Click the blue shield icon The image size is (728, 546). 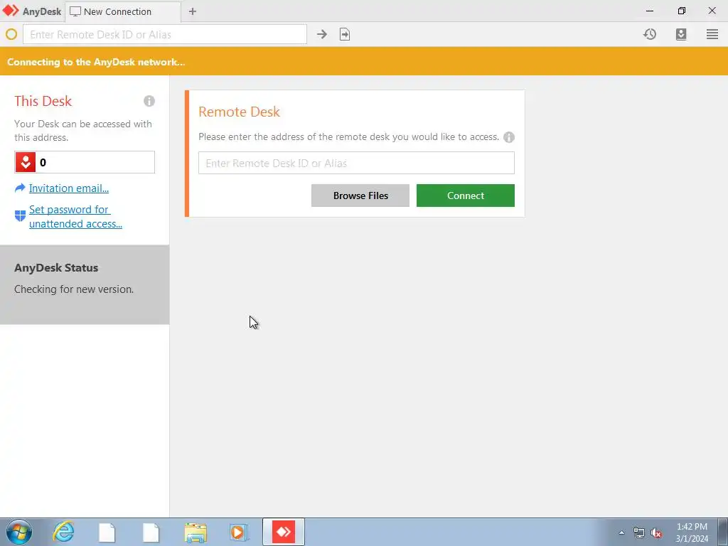coord(20,216)
